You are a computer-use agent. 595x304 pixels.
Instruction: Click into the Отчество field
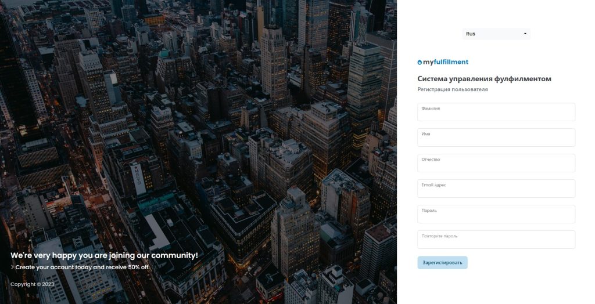pos(496,163)
